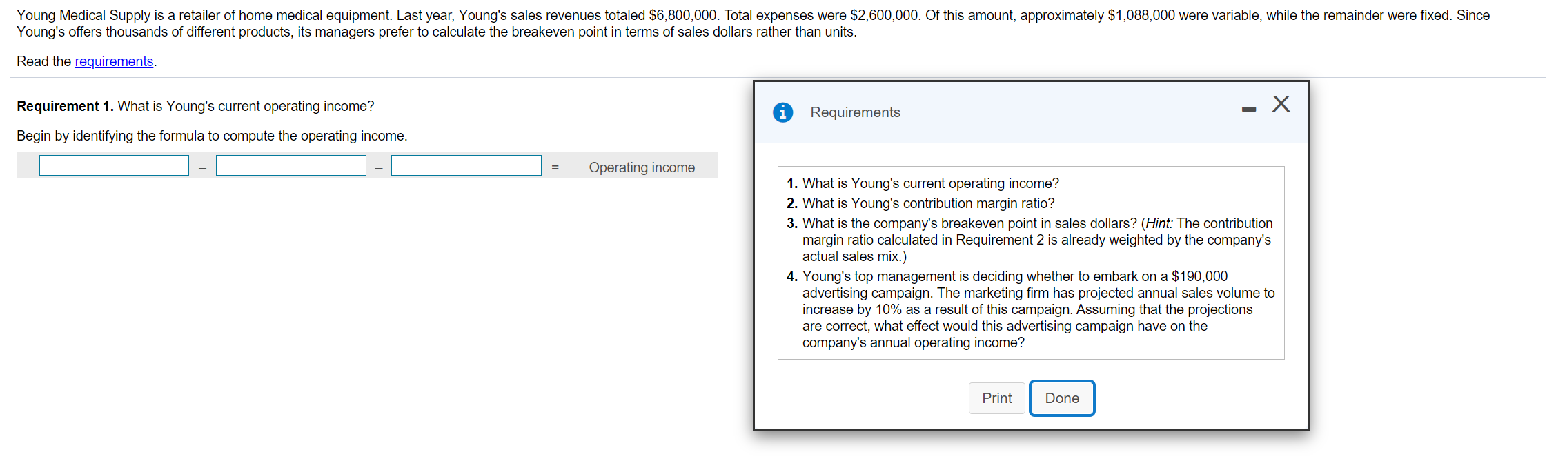The width and height of the screenshot is (1556, 463).
Task: Open the requirements hyperlink
Action: 114,61
